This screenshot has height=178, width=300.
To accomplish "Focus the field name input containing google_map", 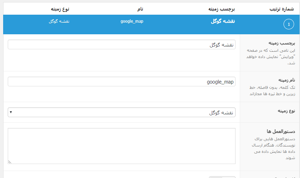I will coord(121,81).
